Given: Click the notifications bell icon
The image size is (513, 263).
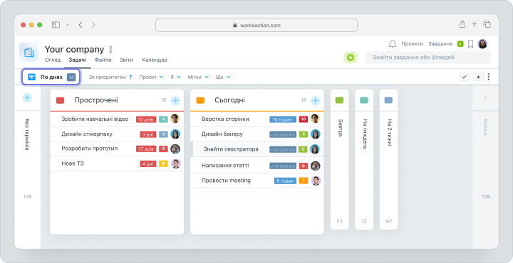Looking at the screenshot, I should (x=393, y=44).
